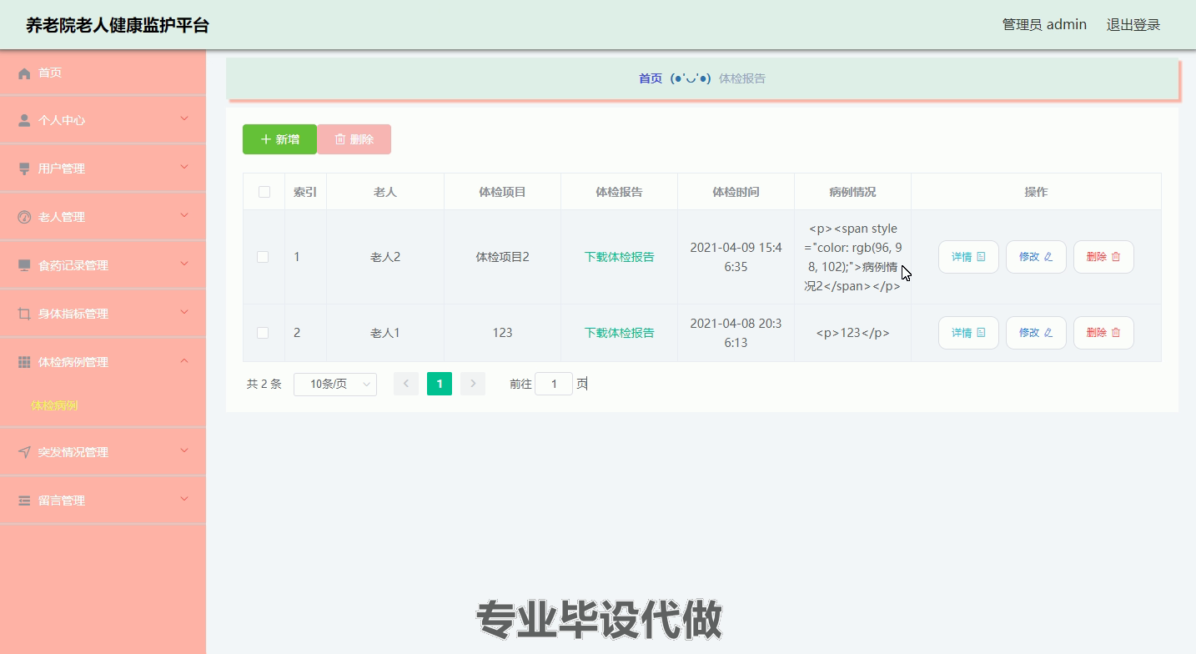
Task: Click 管理员 admin account label
Action: (1044, 25)
